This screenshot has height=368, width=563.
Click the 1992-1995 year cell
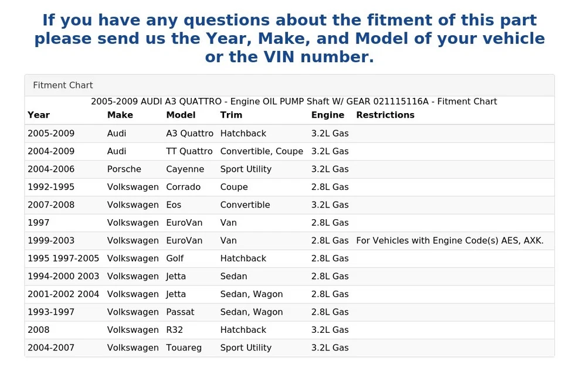(51, 188)
